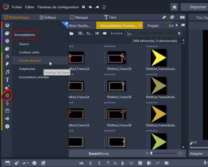Viewport: 208px width, 167px height.
Task: Click the home icon button
Action: (174, 7)
